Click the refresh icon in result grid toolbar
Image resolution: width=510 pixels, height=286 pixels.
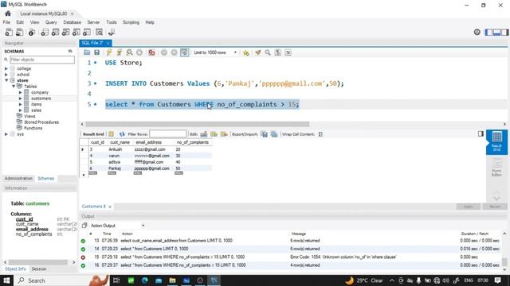pyautogui.click(x=122, y=134)
